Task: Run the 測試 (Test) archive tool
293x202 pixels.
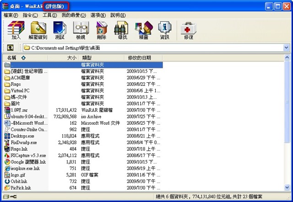Action: tap(60, 30)
